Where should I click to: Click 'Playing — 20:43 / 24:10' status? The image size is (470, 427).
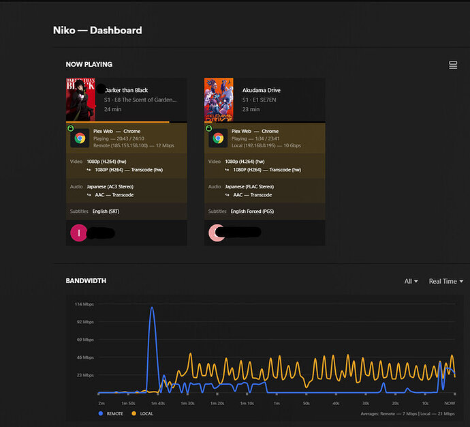click(x=119, y=138)
